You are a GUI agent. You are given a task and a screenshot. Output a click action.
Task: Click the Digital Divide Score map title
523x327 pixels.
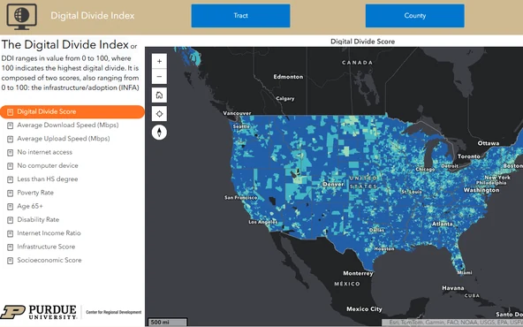(362, 42)
